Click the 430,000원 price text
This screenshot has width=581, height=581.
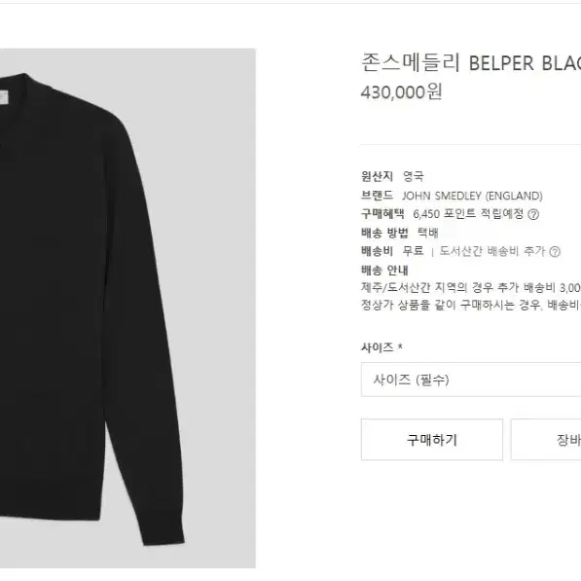pyautogui.click(x=401, y=91)
